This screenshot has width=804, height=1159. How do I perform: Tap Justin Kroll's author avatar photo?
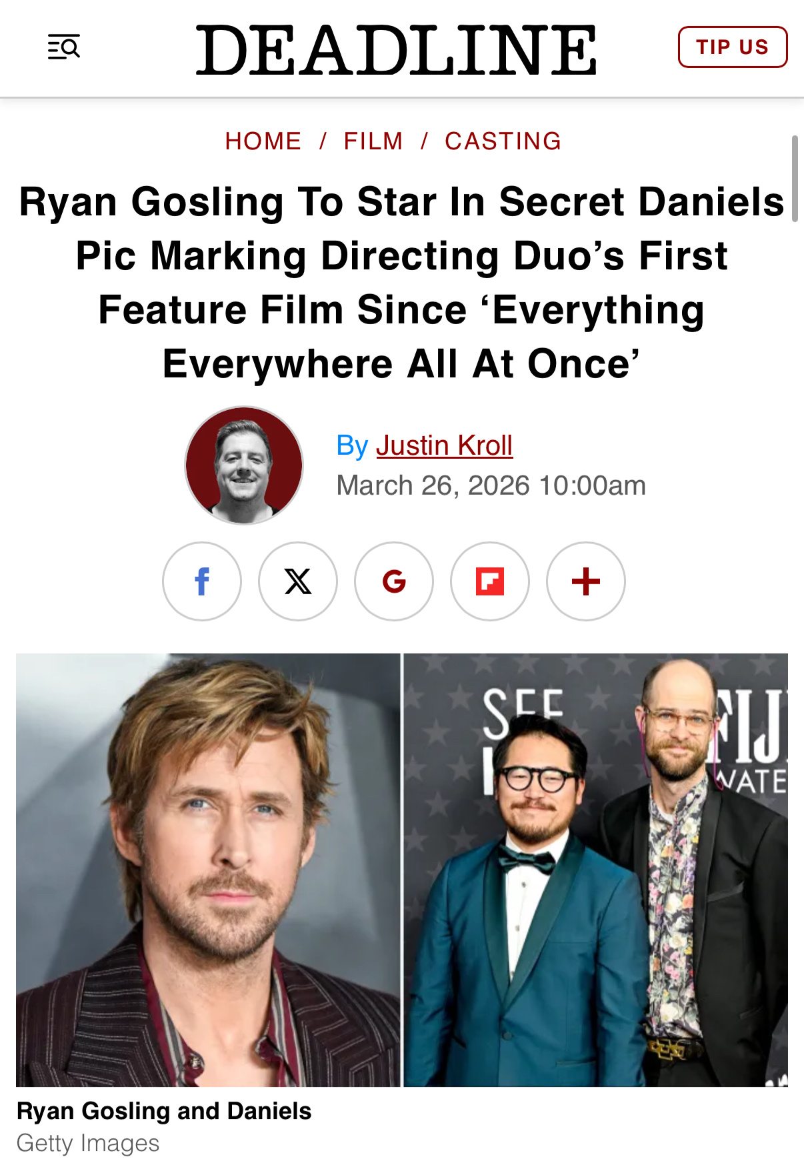coord(244,465)
